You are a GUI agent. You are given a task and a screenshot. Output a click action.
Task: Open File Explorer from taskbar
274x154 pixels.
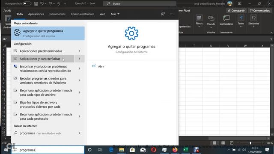pyautogui.click(x=122, y=150)
